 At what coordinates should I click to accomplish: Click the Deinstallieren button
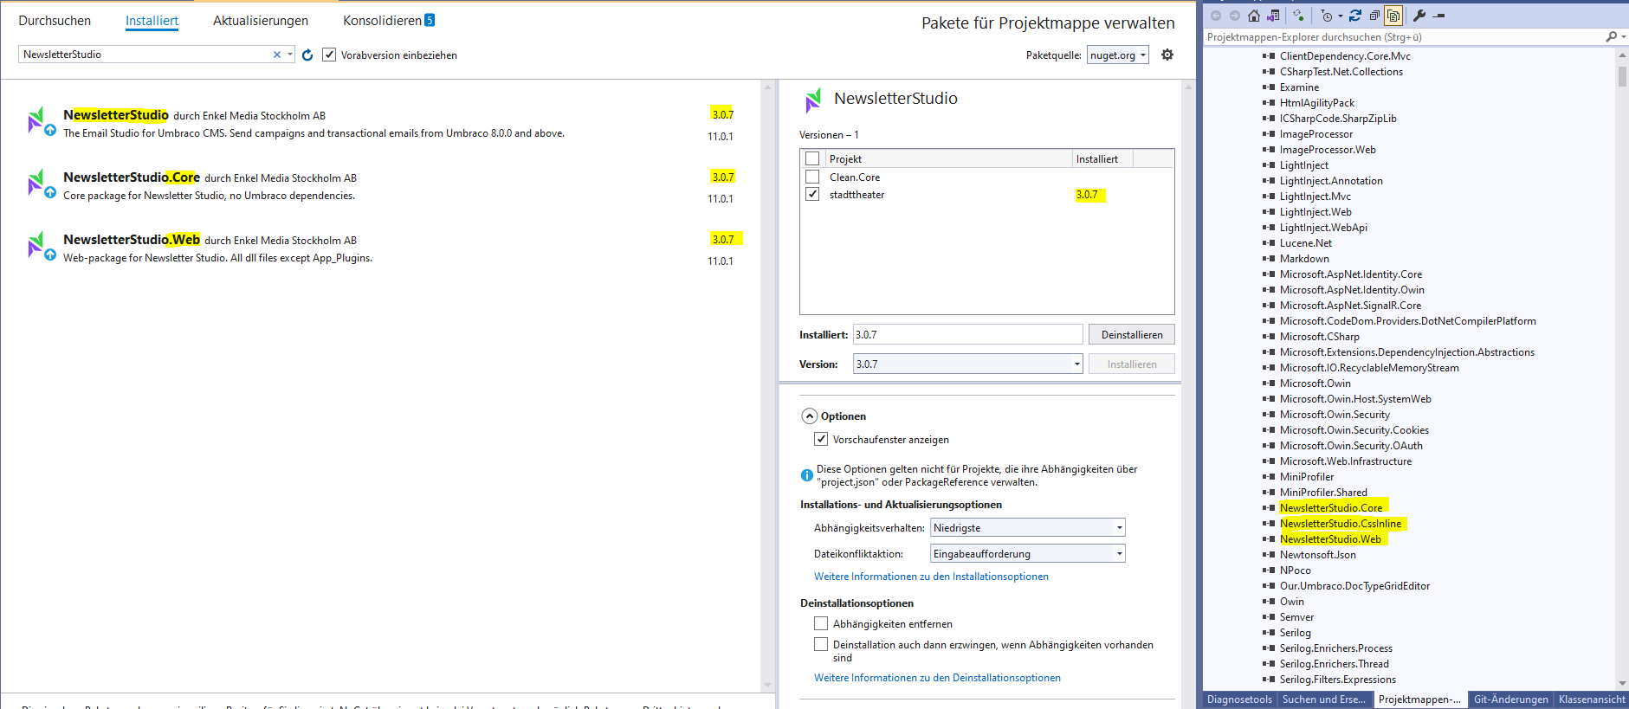click(1132, 334)
